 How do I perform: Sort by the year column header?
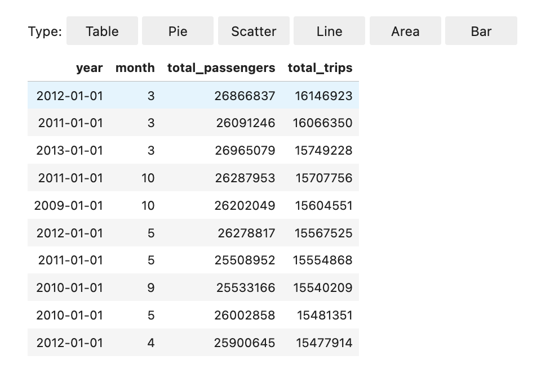point(89,67)
